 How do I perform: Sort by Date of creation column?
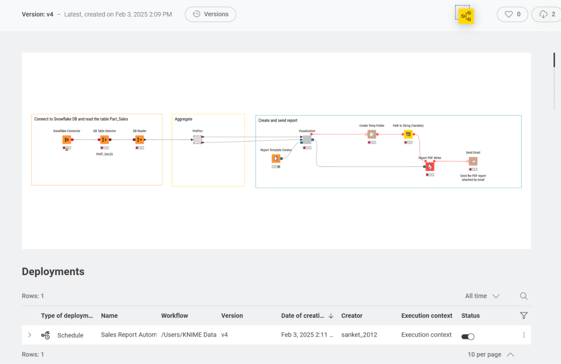coord(307,316)
